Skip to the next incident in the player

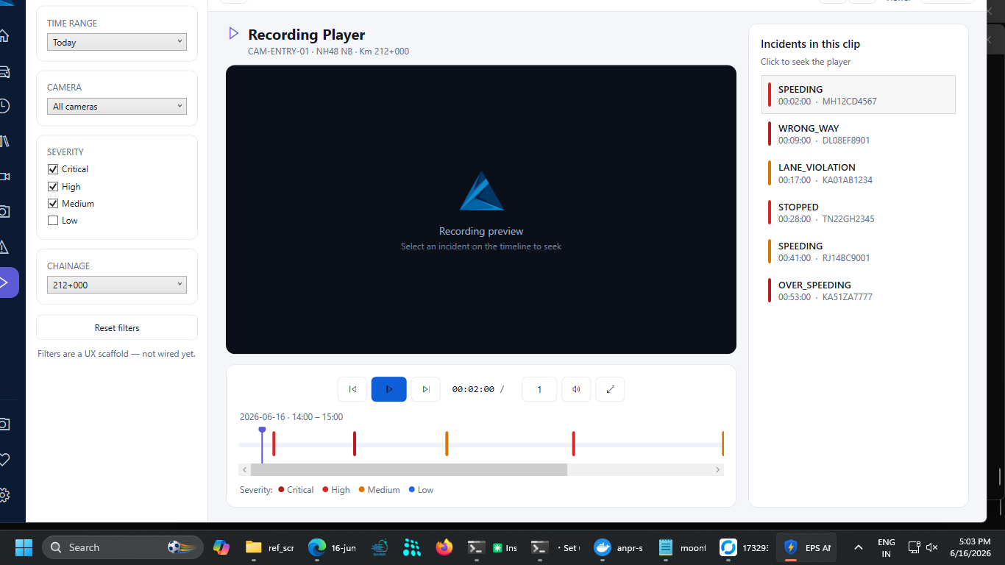coord(426,389)
